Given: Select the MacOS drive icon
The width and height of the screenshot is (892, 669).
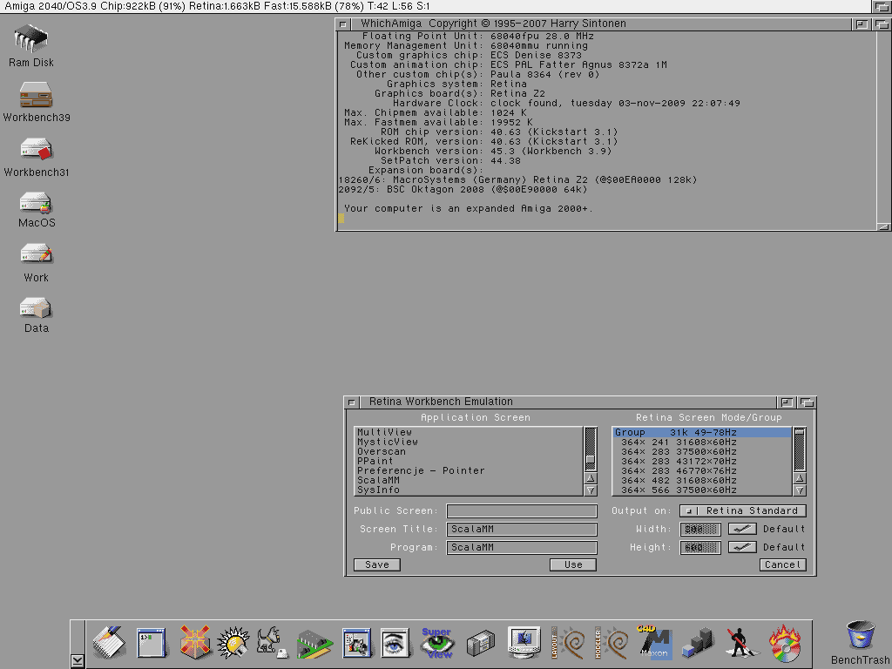Looking at the screenshot, I should coord(36,203).
